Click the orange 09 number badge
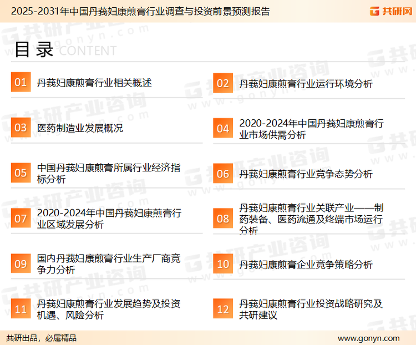This screenshot has width=416, height=345. point(21,263)
